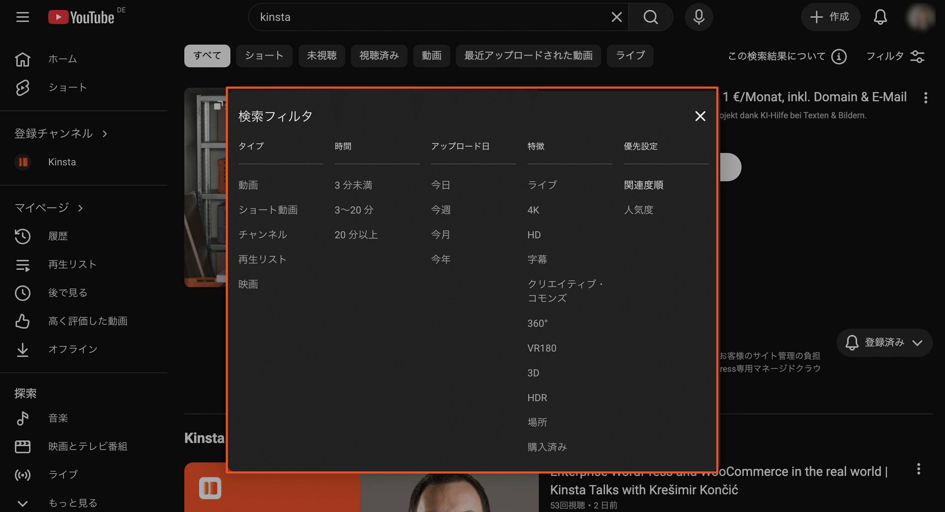Select the 視聴済み filter chip

379,56
